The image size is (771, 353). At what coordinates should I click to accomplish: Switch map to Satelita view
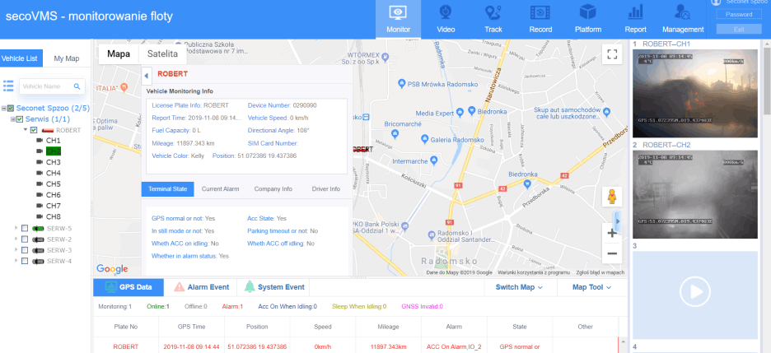(162, 54)
